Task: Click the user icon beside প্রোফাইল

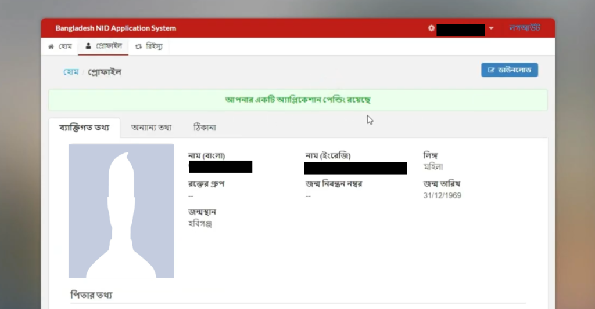Action: click(88, 46)
